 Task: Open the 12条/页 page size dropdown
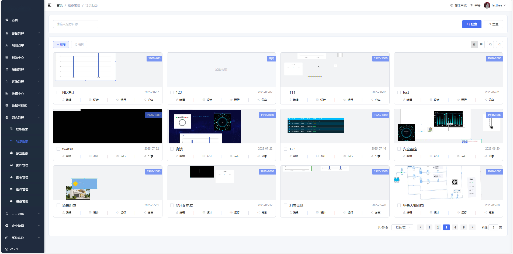402,227
